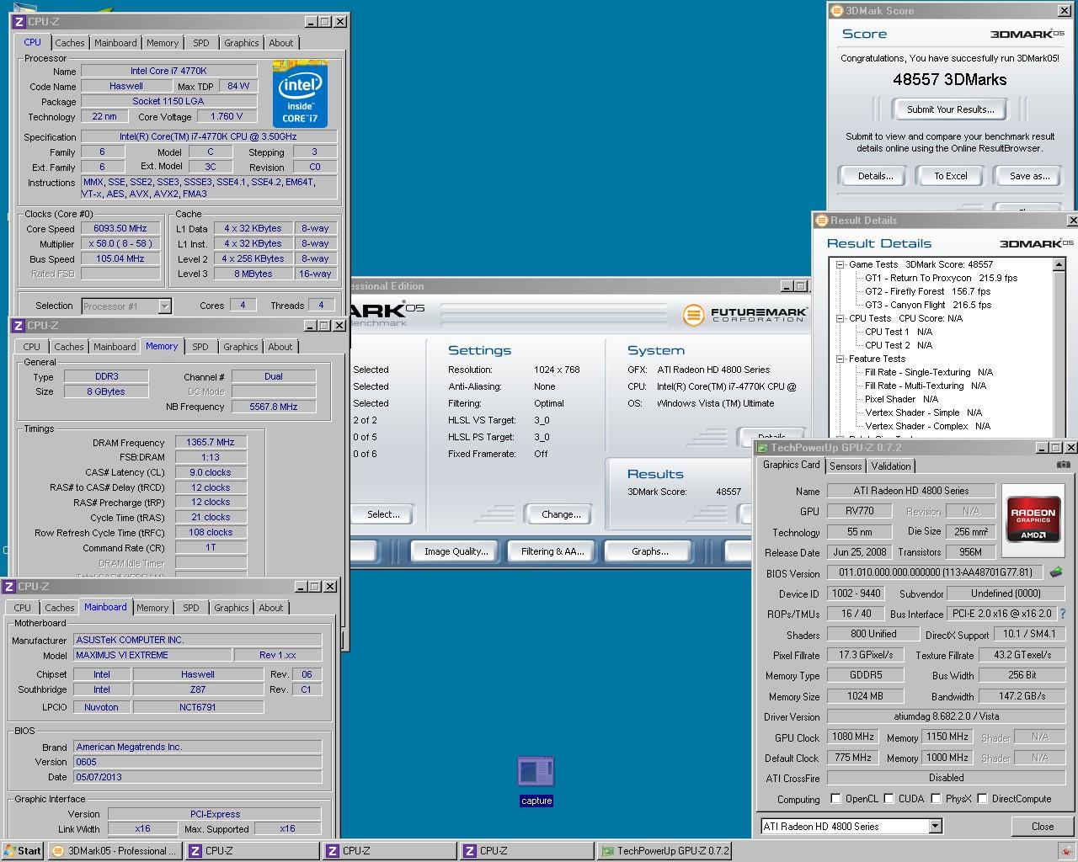Open the ATI Radeon HD 4800 Series dropdown
This screenshot has width=1078, height=862.
(935, 826)
